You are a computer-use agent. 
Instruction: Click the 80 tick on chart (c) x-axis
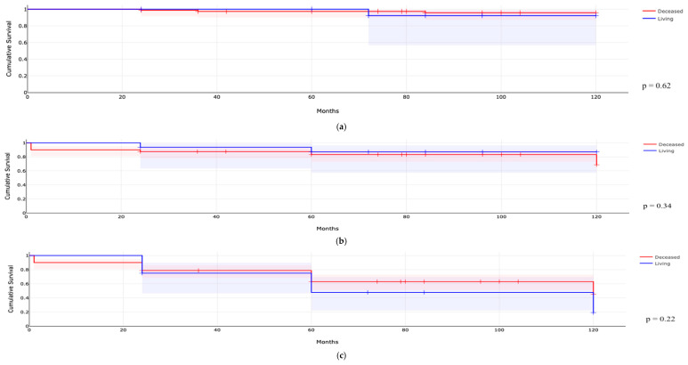click(x=405, y=330)
